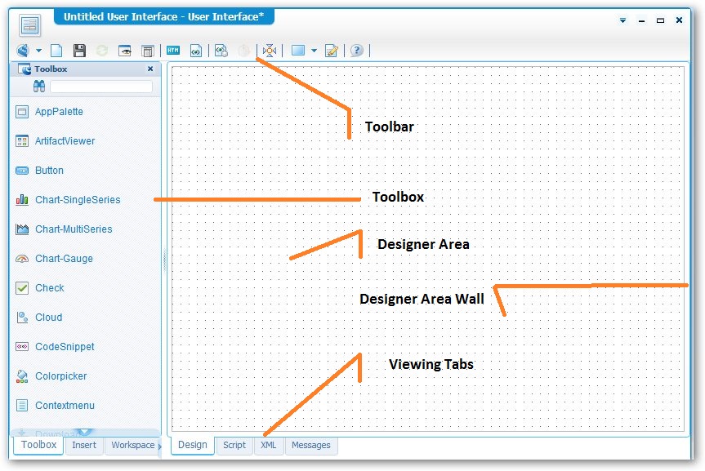The image size is (705, 471).
Task: Switch to the Insert panel tab
Action: (x=84, y=445)
